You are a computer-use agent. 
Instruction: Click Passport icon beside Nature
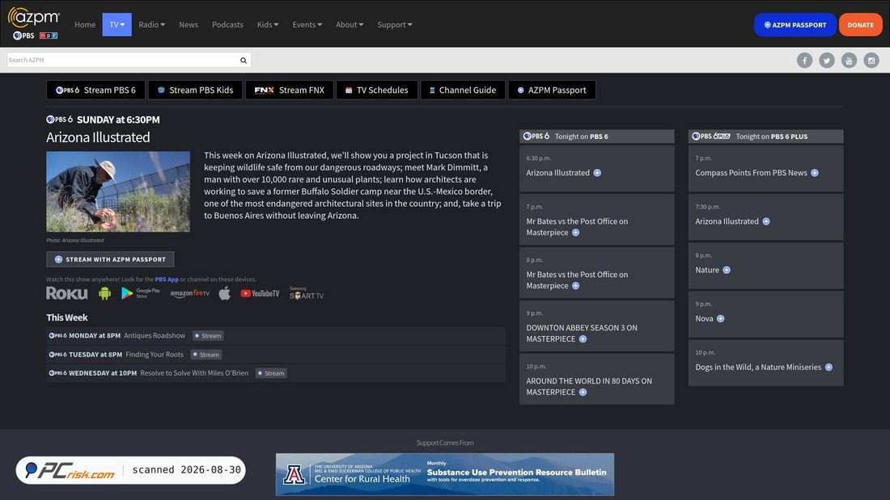click(727, 270)
